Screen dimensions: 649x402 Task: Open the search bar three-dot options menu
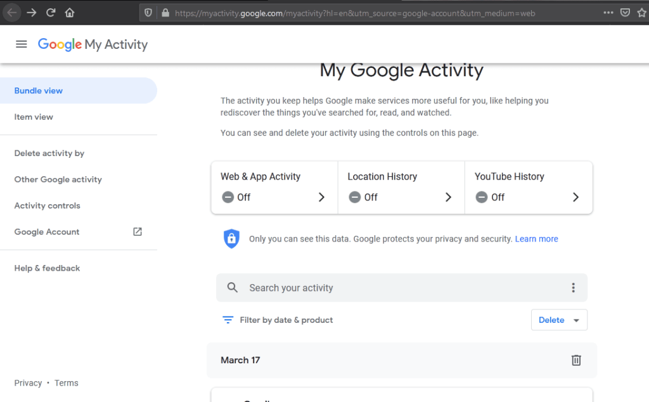pos(573,288)
